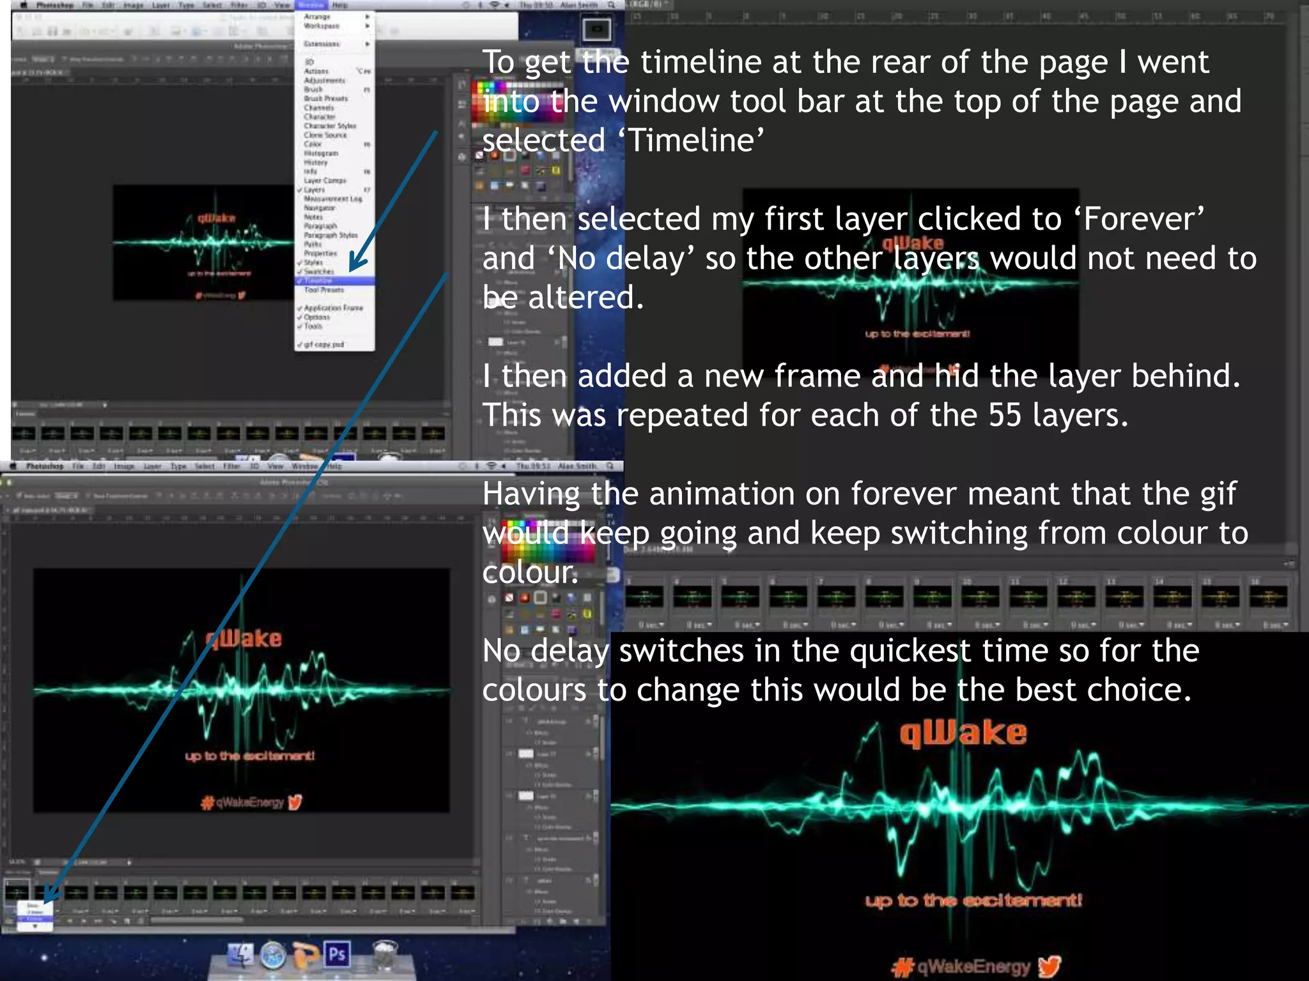Click the tween frames icon in bottom timeline

(x=114, y=921)
